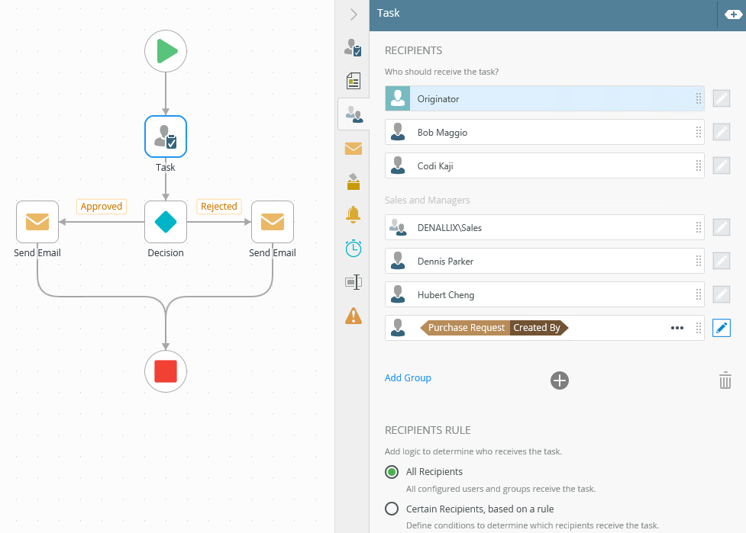Select the Originator recipient row

544,99
